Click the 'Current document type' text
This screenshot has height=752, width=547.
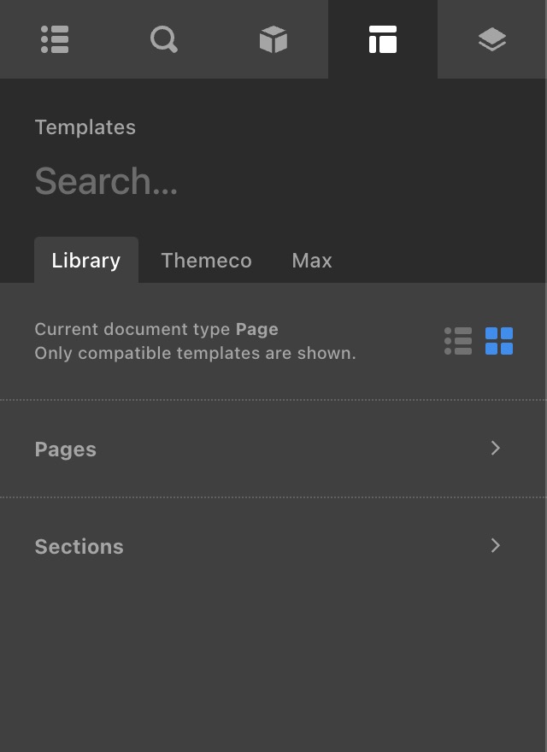132,329
